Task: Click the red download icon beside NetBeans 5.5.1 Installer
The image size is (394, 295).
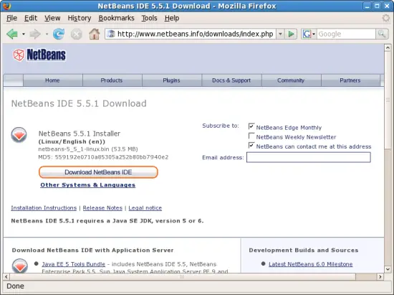Action: (19, 135)
